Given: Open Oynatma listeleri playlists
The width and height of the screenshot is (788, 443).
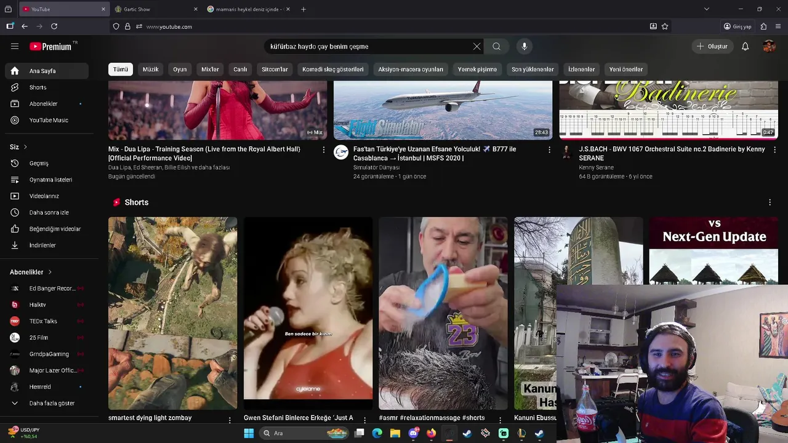Looking at the screenshot, I should [47, 180].
